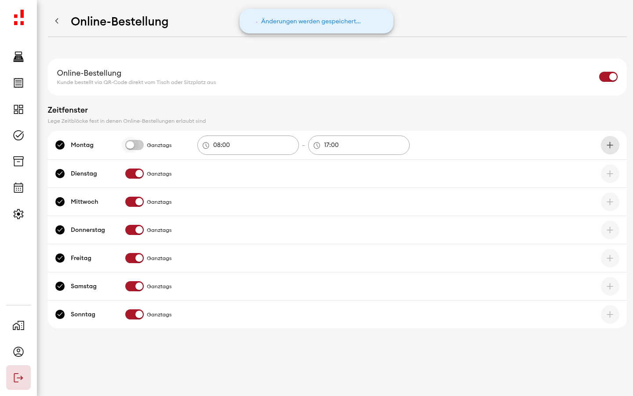
Task: Open the building/location icon in sidebar
Action: [18, 326]
